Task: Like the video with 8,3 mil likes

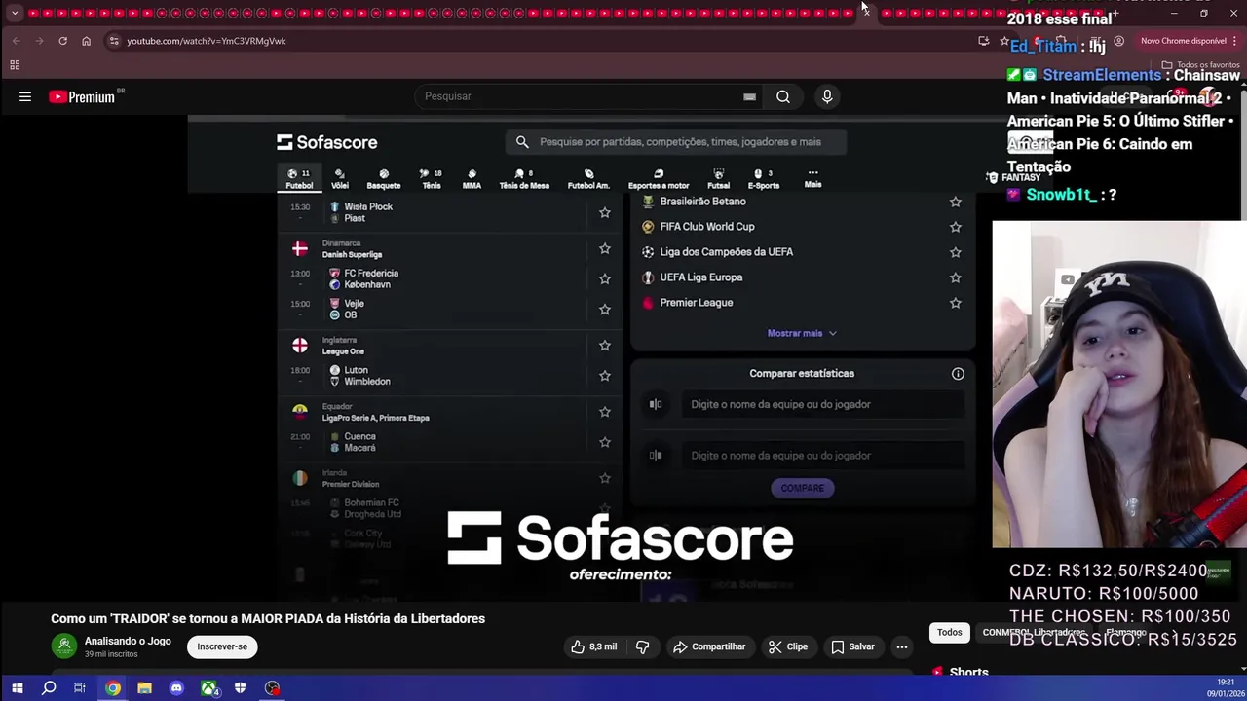Action: tap(593, 646)
